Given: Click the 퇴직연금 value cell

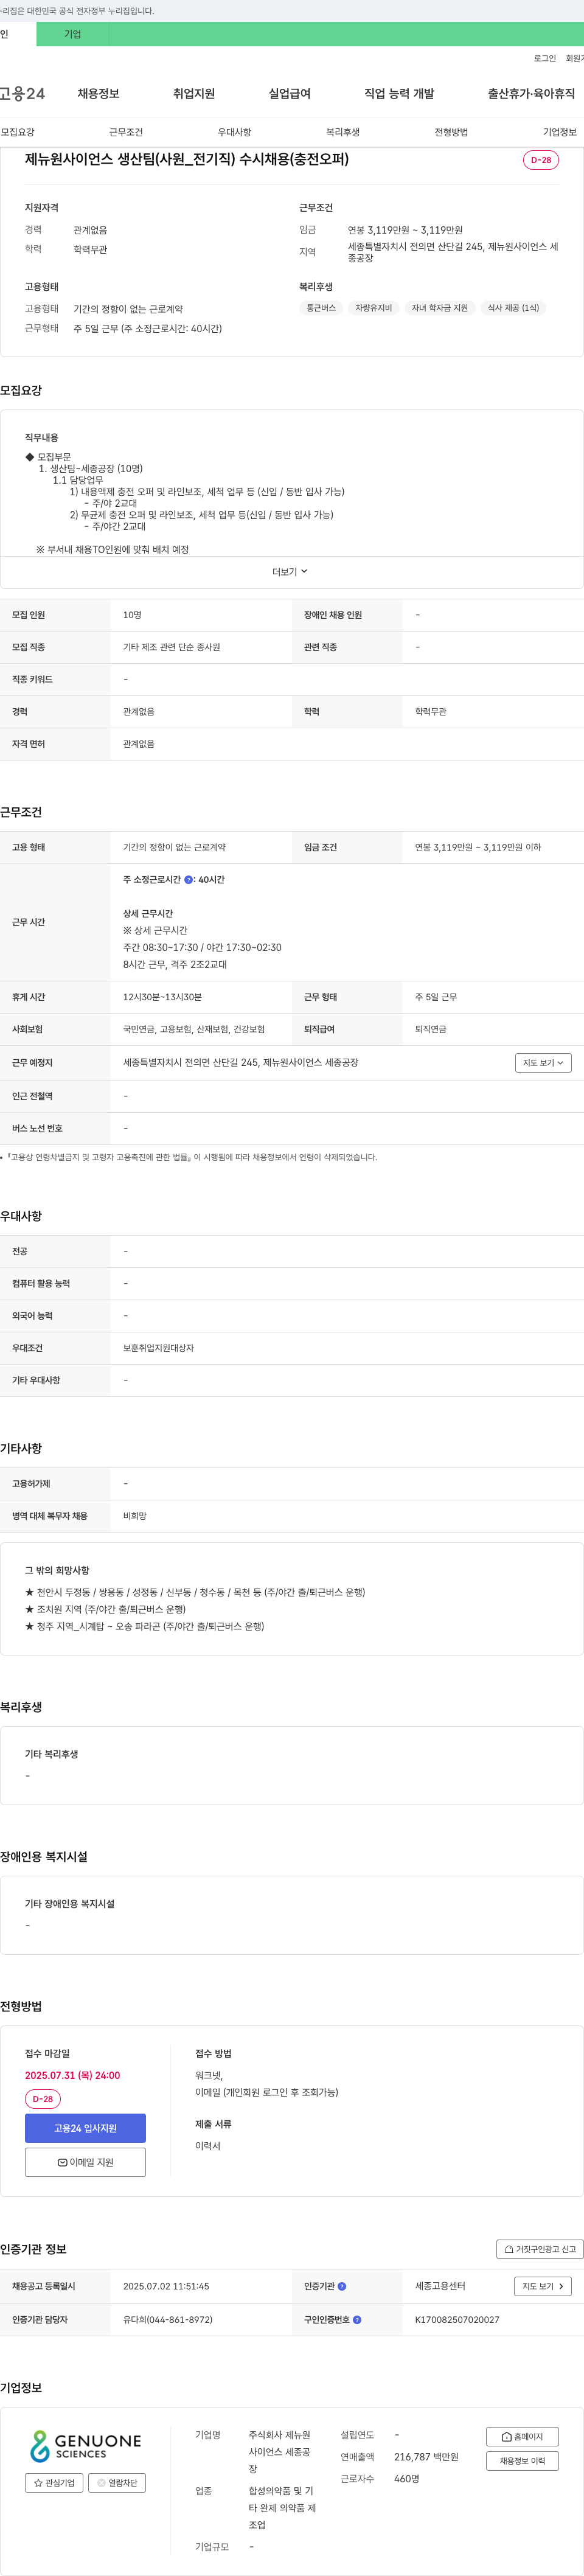Looking at the screenshot, I should click(x=431, y=1029).
